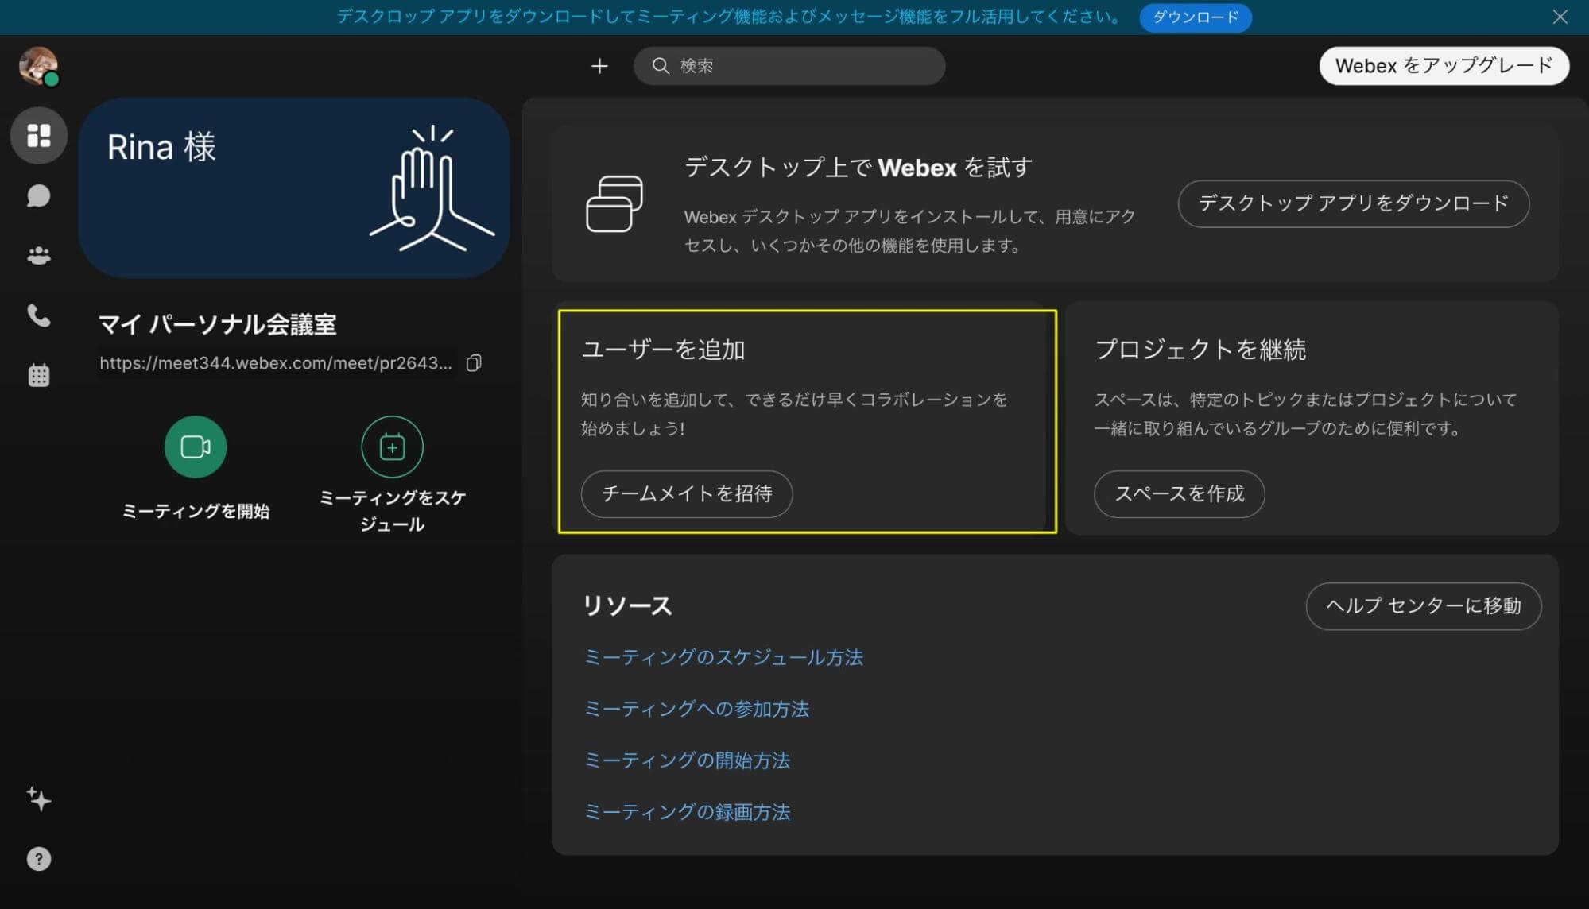
Task: Open the home dashboard sidebar icon
Action: pyautogui.click(x=38, y=135)
